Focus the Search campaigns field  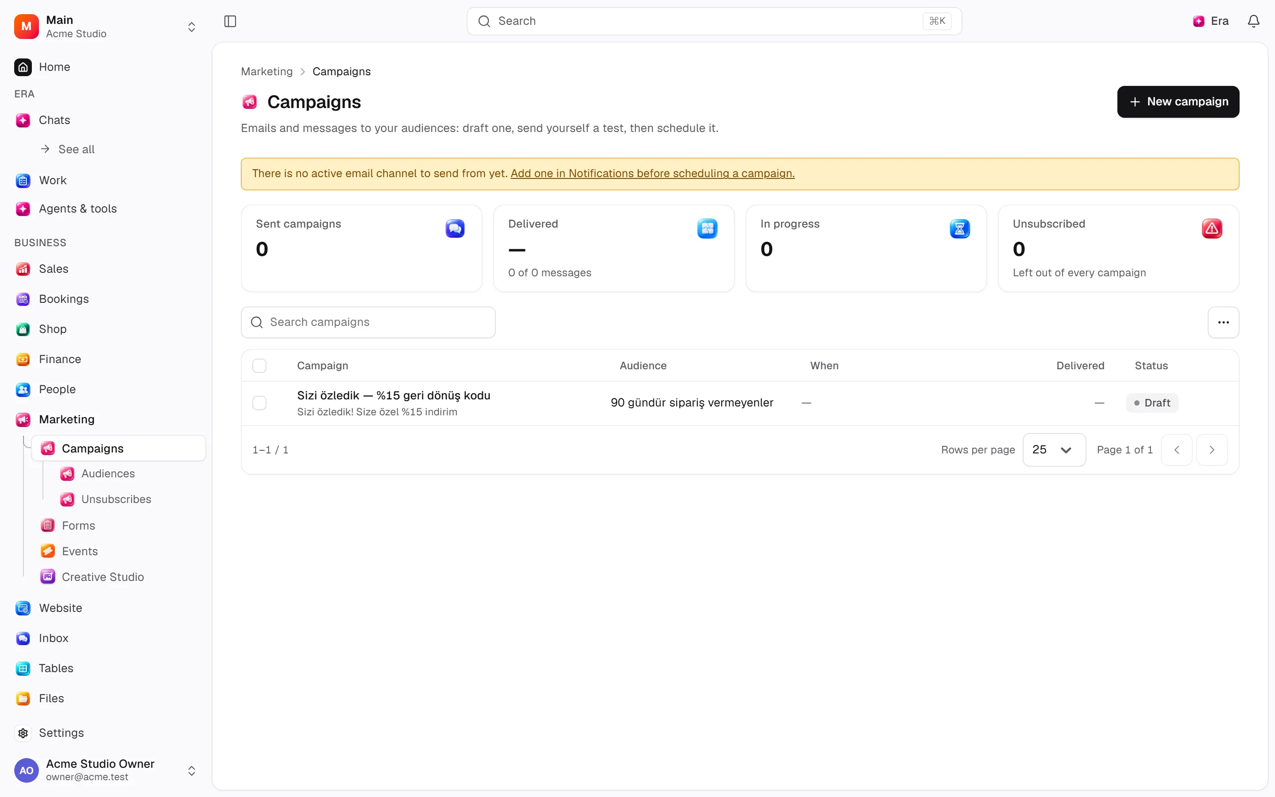(x=368, y=322)
